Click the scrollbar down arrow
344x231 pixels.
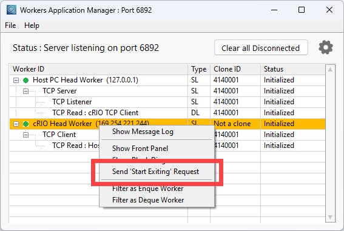(x=330, y=217)
